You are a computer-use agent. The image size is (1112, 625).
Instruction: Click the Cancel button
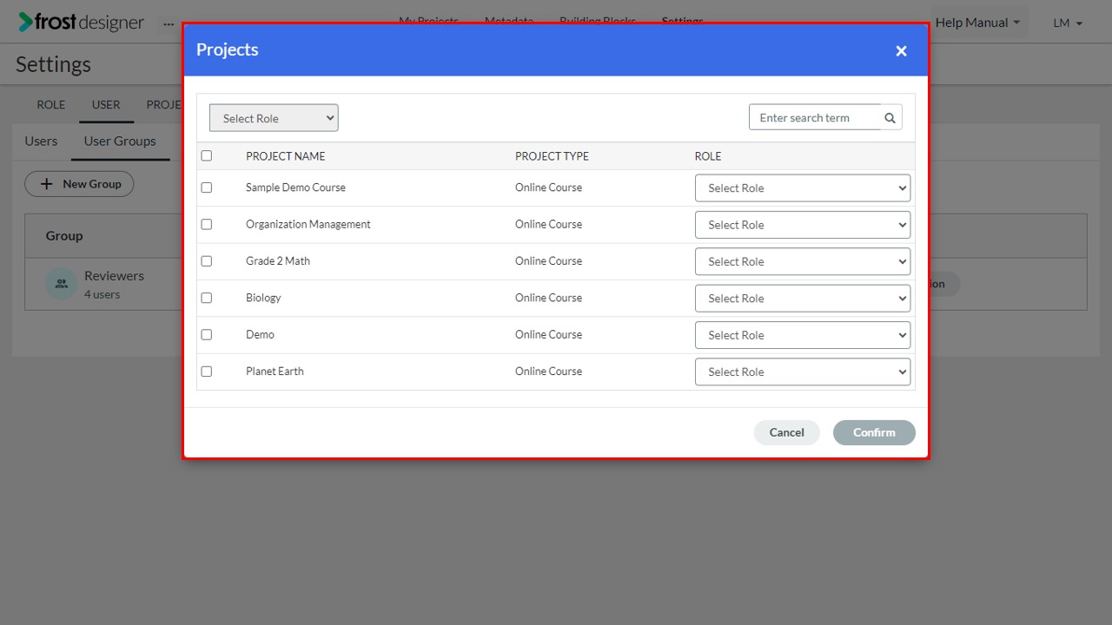pos(787,432)
